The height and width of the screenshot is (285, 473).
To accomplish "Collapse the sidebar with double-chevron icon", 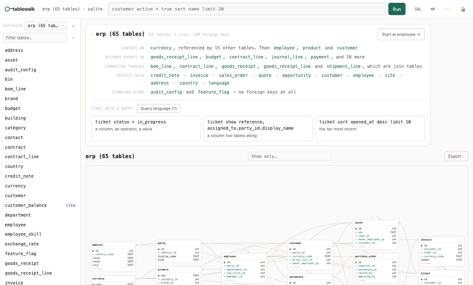I will [73, 38].
